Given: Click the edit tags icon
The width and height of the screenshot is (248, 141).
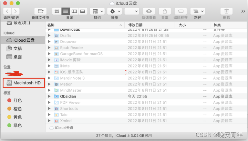Looking at the screenshot, I should pos(180,11).
